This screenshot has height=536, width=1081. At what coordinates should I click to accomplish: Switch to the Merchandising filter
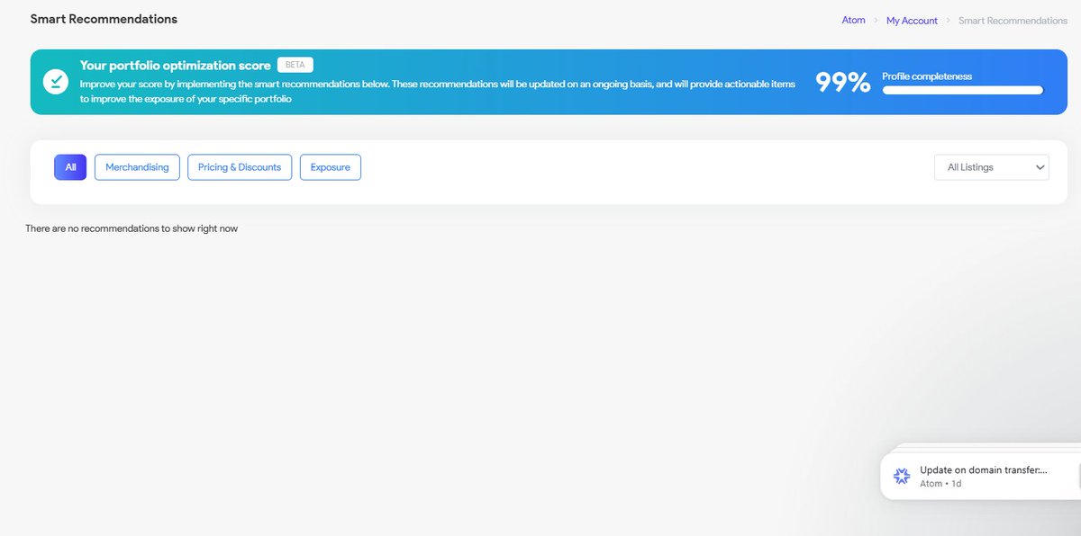pos(137,167)
